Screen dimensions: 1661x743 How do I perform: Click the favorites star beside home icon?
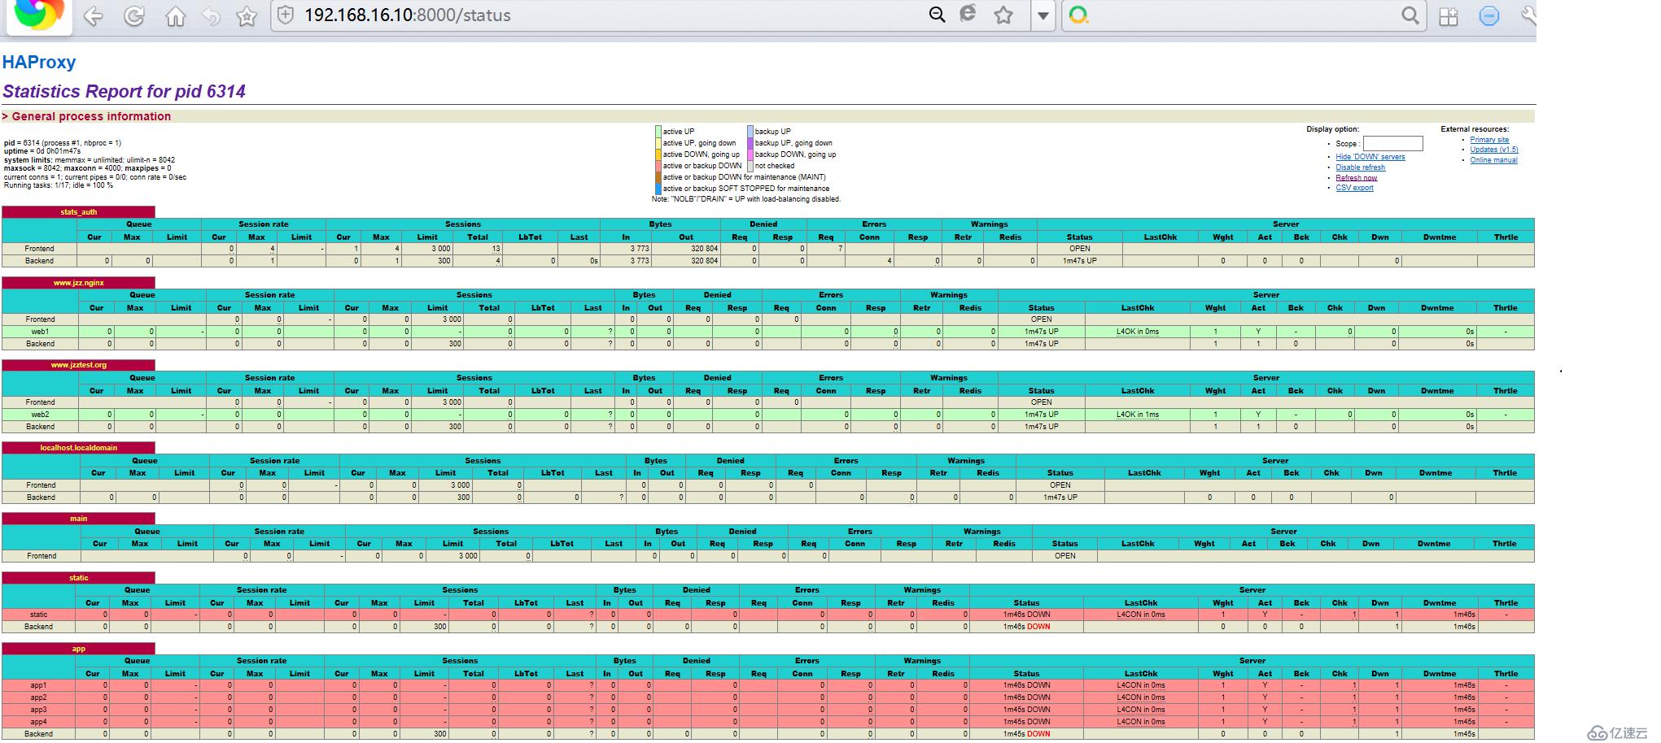[x=247, y=16]
